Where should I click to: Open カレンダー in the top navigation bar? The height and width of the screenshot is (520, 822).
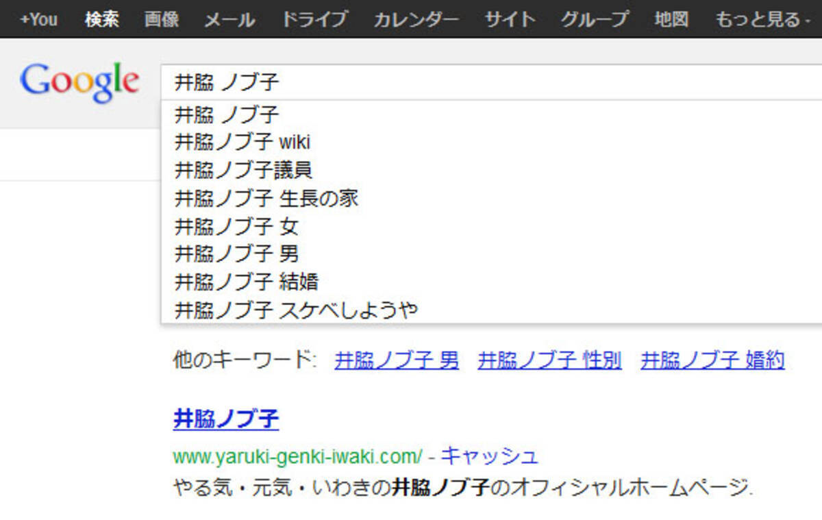[416, 18]
